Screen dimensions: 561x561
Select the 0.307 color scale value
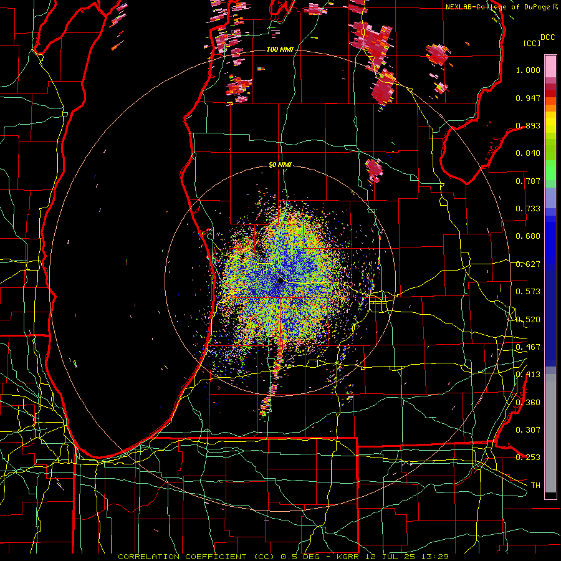click(x=528, y=430)
